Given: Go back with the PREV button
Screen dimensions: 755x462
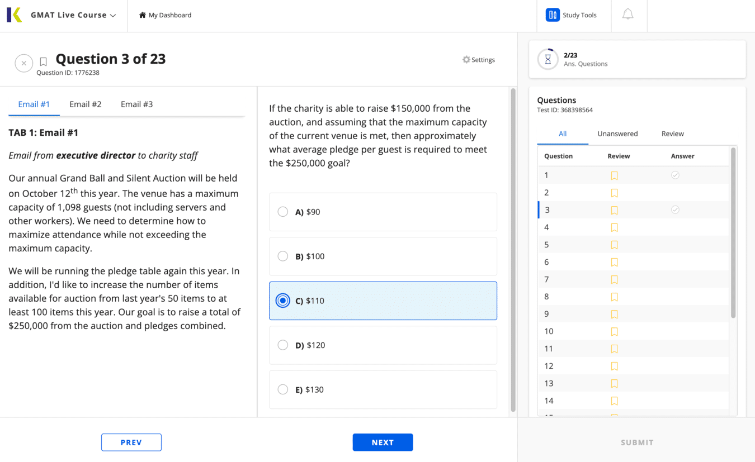Looking at the screenshot, I should coord(131,442).
